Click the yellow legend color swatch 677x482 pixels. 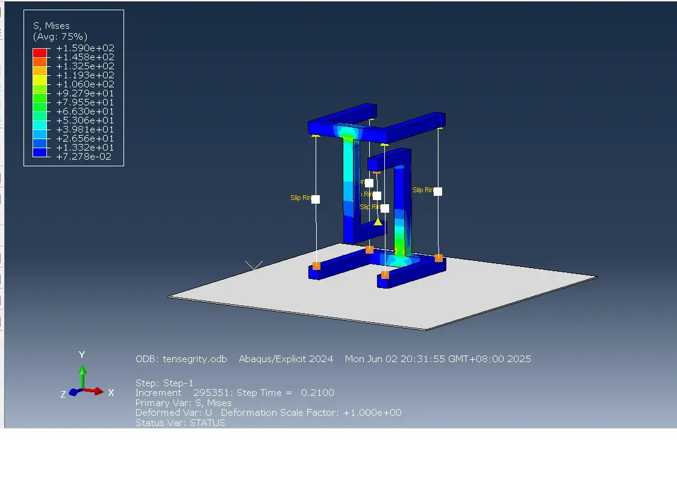(x=40, y=80)
